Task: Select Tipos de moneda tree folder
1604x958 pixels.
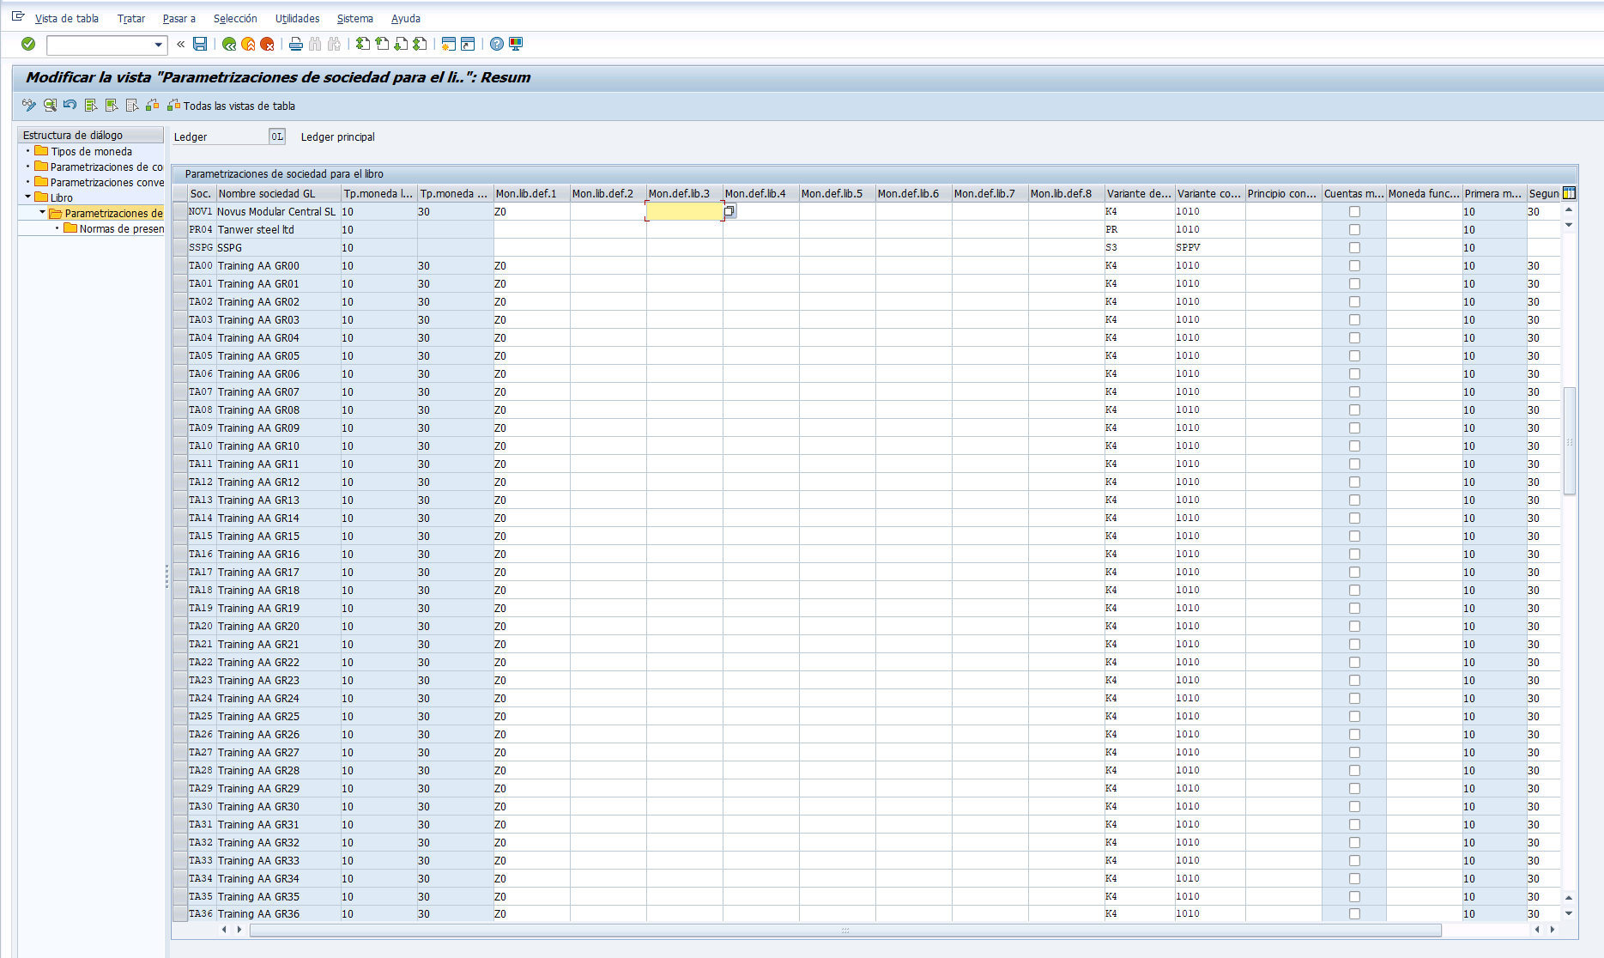Action: [83, 151]
